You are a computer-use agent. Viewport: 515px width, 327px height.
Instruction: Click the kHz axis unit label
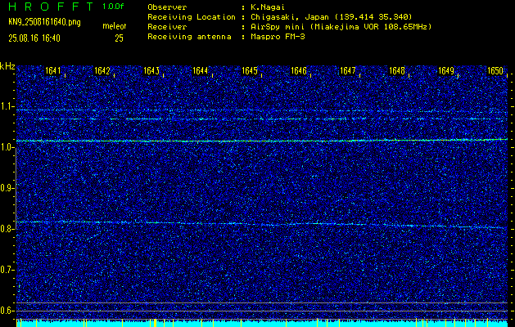coord(7,66)
